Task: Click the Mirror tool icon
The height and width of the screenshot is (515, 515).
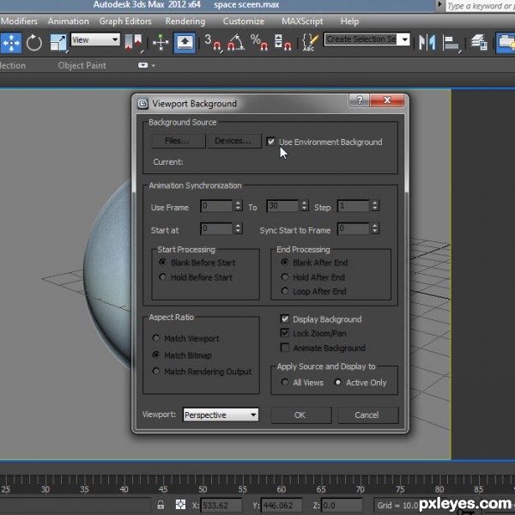Action: point(427,43)
